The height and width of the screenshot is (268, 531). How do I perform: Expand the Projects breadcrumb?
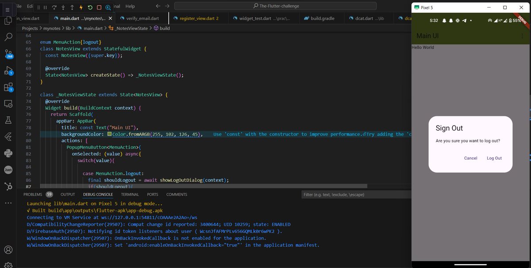coord(30,28)
